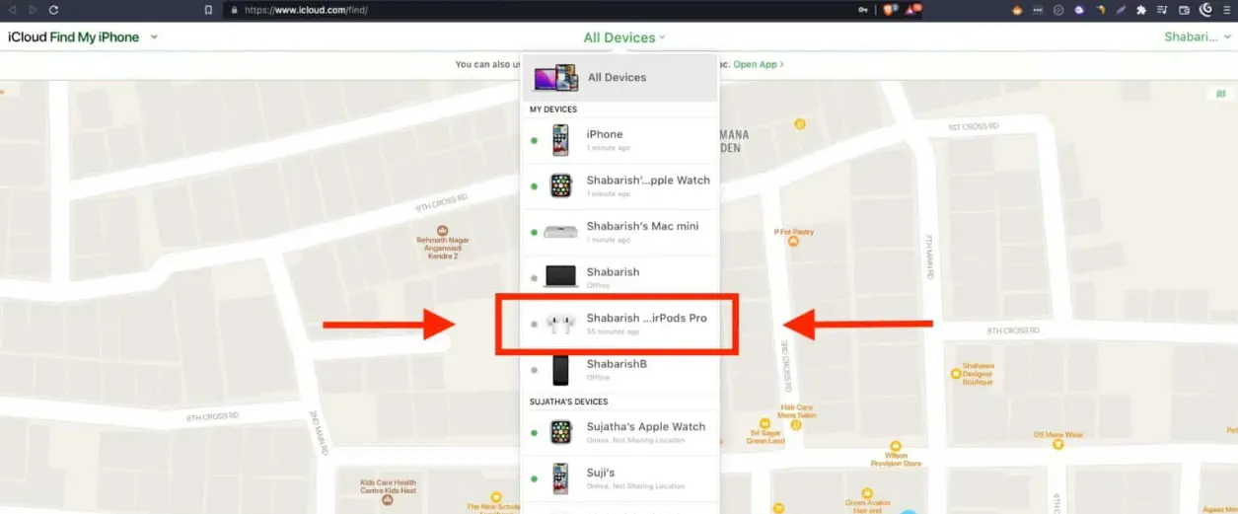Click the purple round extension icon
Screen dimensions: 1238x514
pos(1079,10)
